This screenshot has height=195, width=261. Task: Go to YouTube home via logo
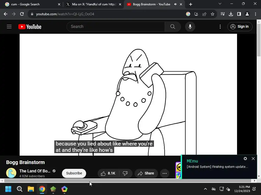pyautogui.click(x=30, y=27)
